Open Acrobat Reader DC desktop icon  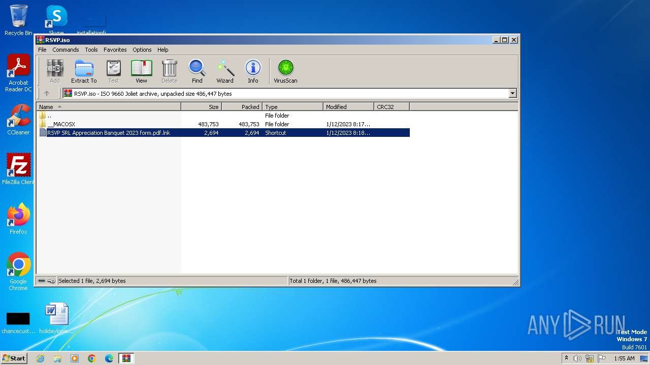(x=18, y=74)
